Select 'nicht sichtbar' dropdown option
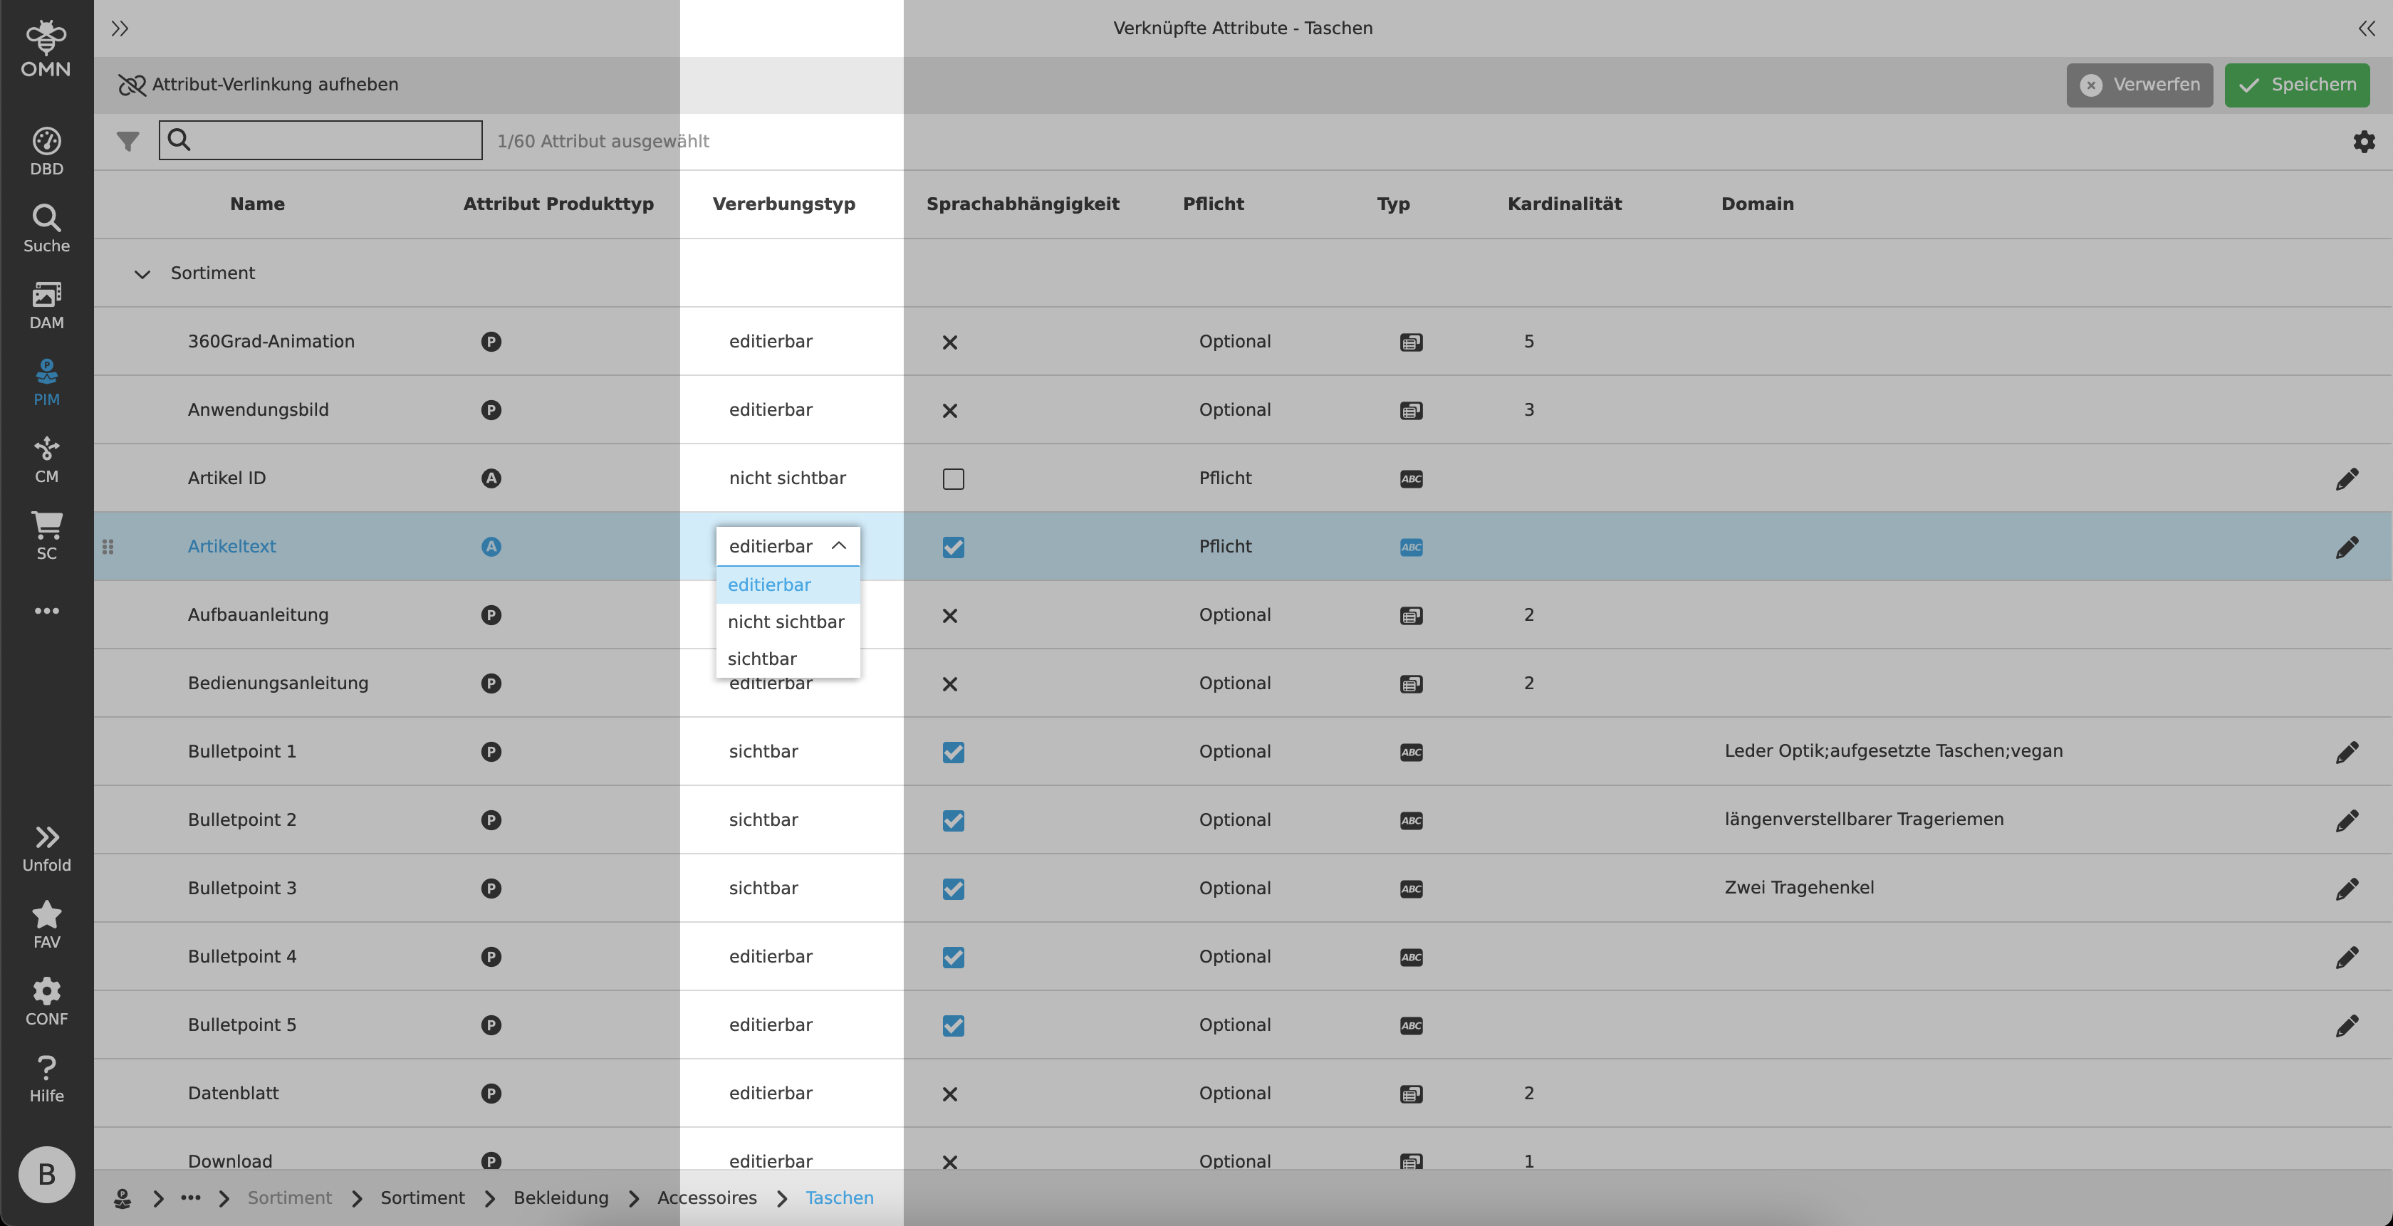 click(x=786, y=622)
